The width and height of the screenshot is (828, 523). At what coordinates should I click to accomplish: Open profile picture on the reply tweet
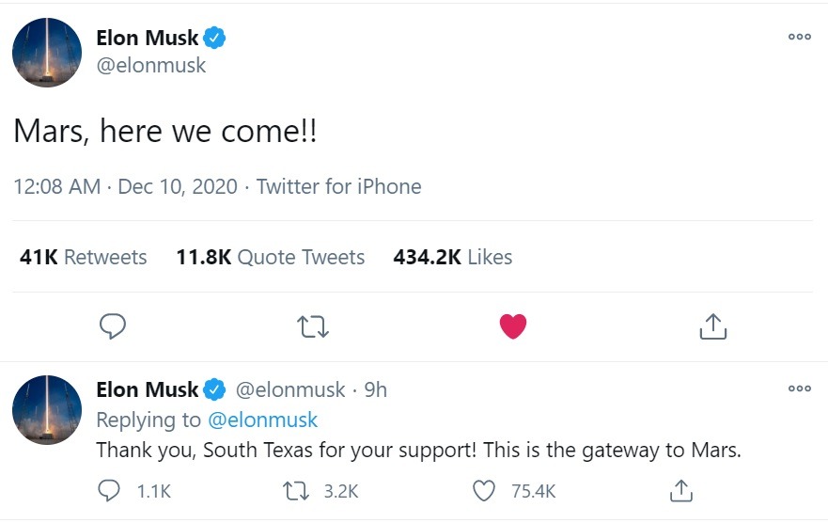tap(47, 410)
